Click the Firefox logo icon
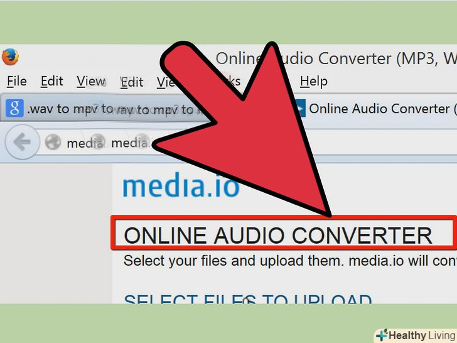The width and height of the screenshot is (457, 343). [x=11, y=57]
